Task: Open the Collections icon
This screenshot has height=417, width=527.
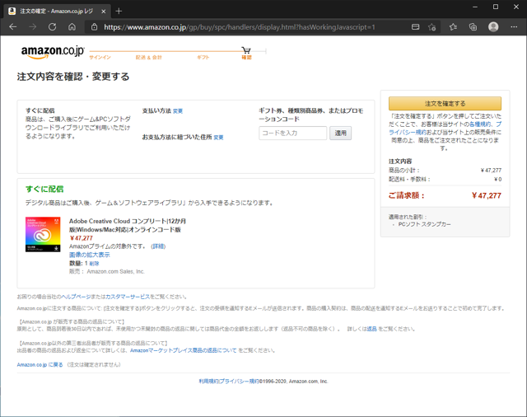Action: tap(473, 27)
